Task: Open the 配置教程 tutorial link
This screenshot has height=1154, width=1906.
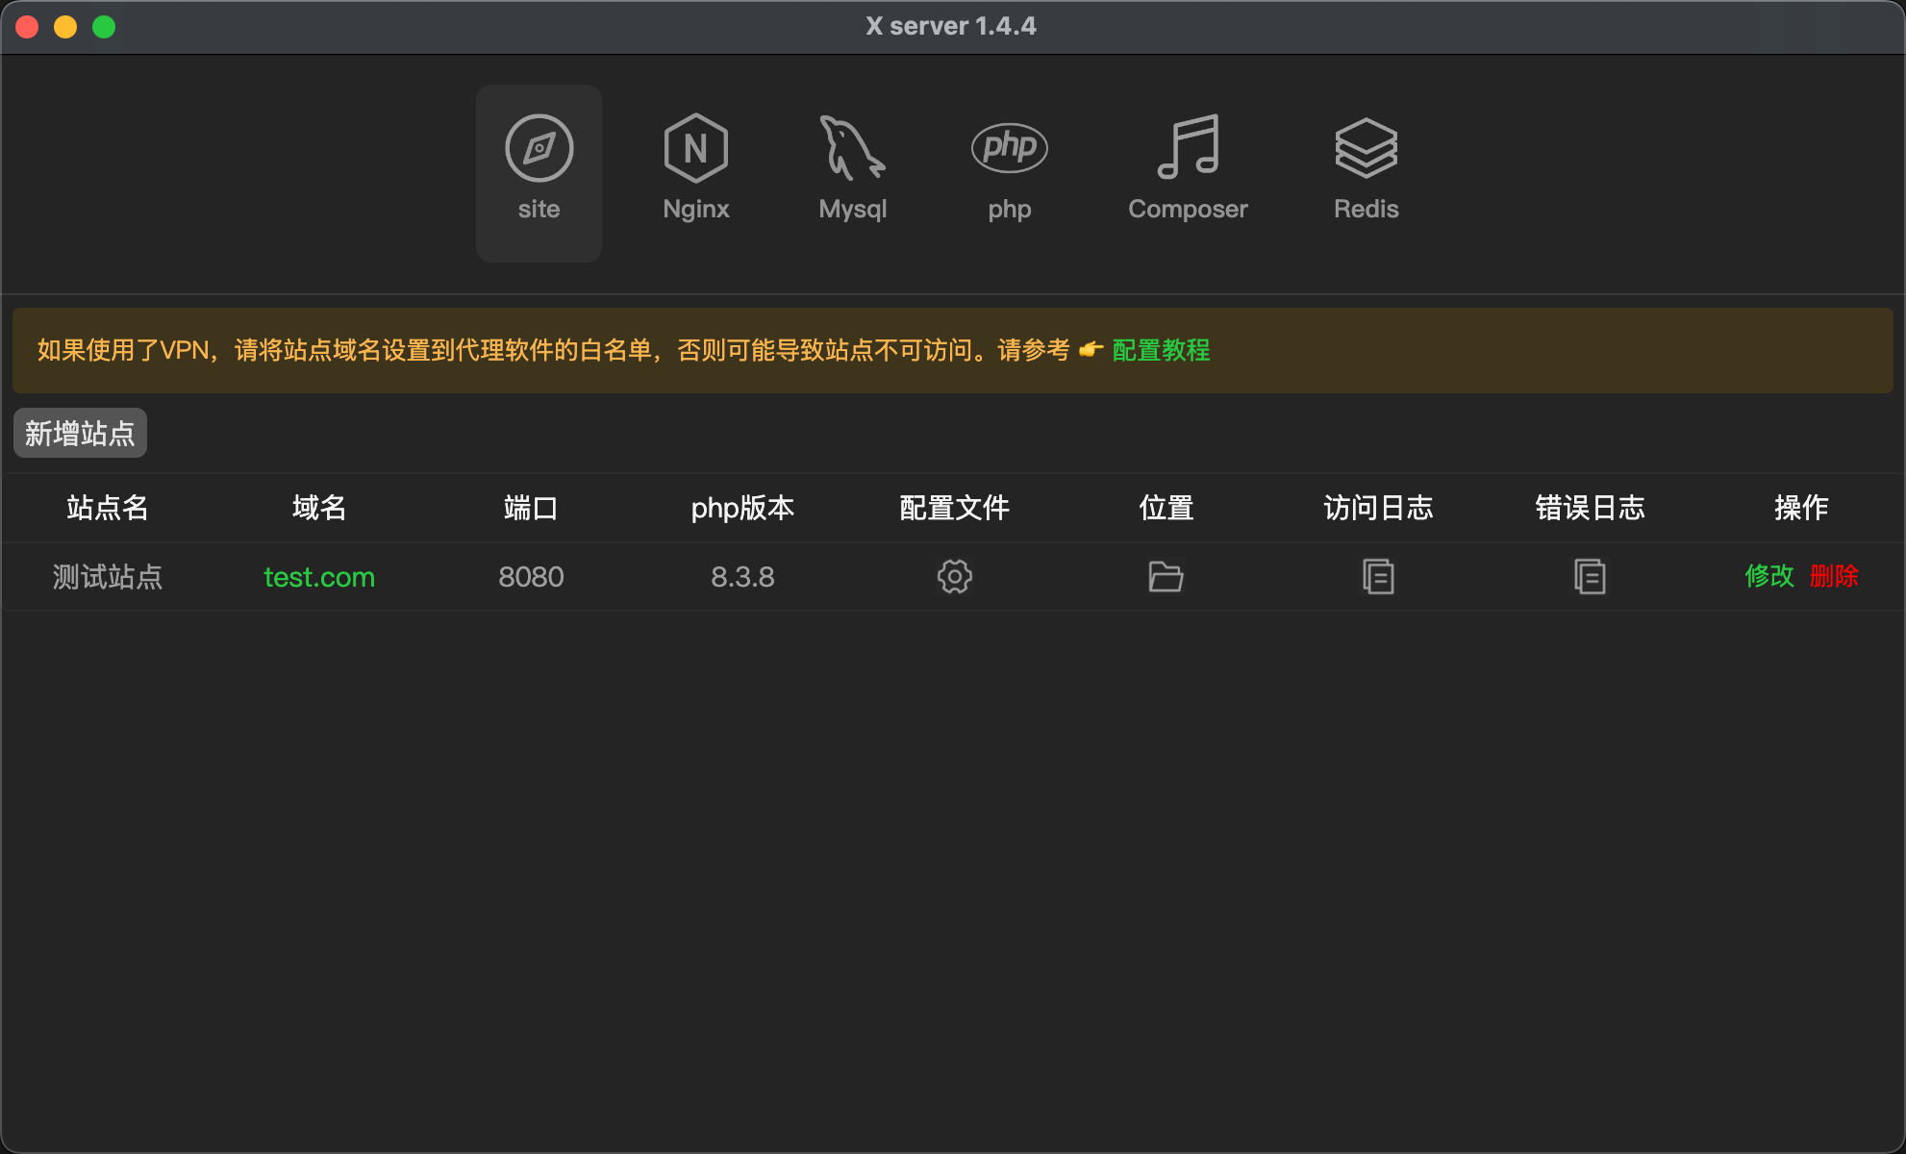Action: click(x=1161, y=350)
